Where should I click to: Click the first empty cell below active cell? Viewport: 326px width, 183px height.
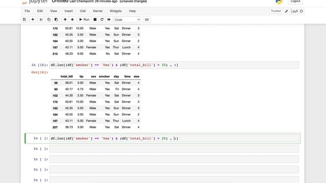174,149
